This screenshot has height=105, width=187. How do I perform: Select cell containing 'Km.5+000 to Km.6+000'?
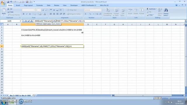pyautogui.click(x=52, y=35)
